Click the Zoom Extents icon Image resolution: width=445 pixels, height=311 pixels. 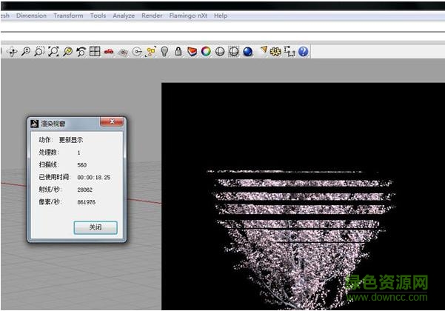tap(53, 52)
